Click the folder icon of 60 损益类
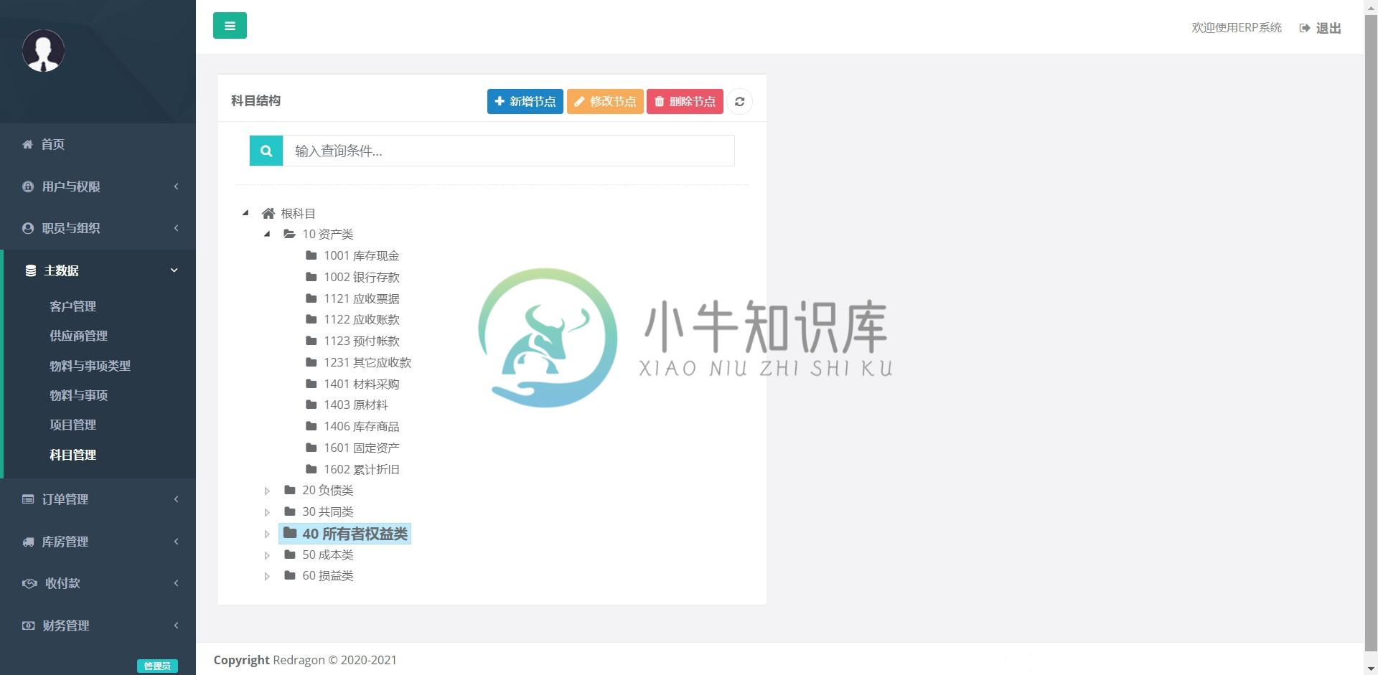This screenshot has width=1378, height=675. click(289, 575)
